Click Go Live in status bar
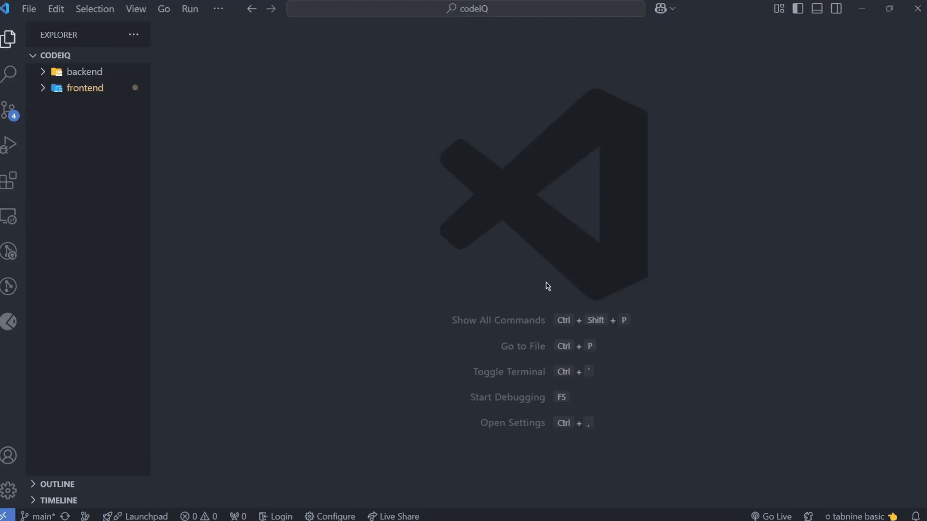The width and height of the screenshot is (927, 521). click(772, 516)
